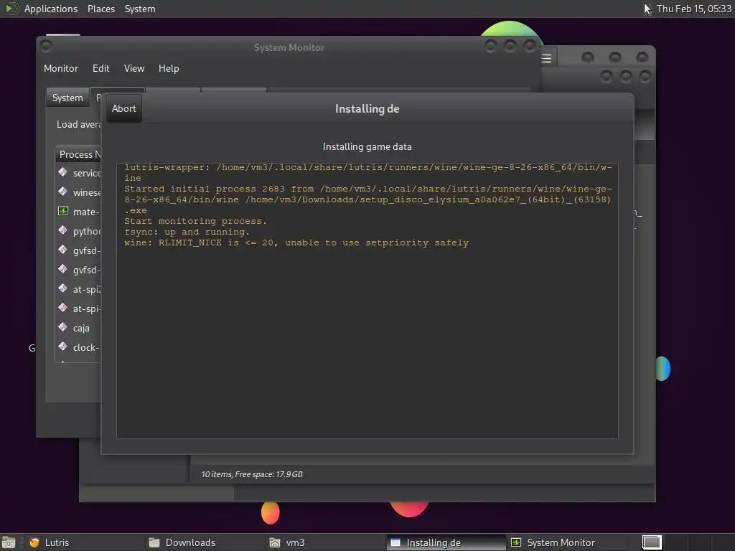Open the Monitor menu in System Monitor
735x551 pixels.
click(61, 68)
